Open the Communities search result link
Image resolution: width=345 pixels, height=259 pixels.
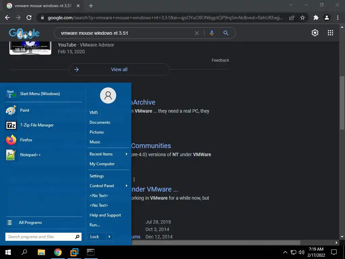[x=151, y=146]
